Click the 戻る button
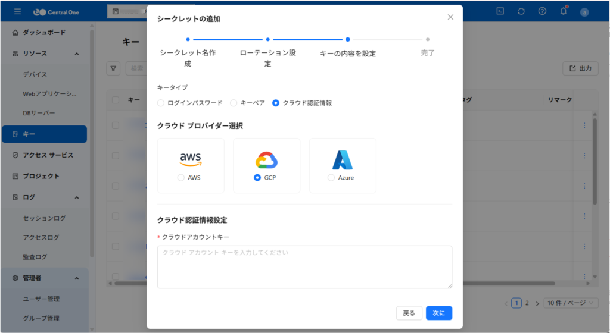The height and width of the screenshot is (333, 610). pyautogui.click(x=409, y=313)
